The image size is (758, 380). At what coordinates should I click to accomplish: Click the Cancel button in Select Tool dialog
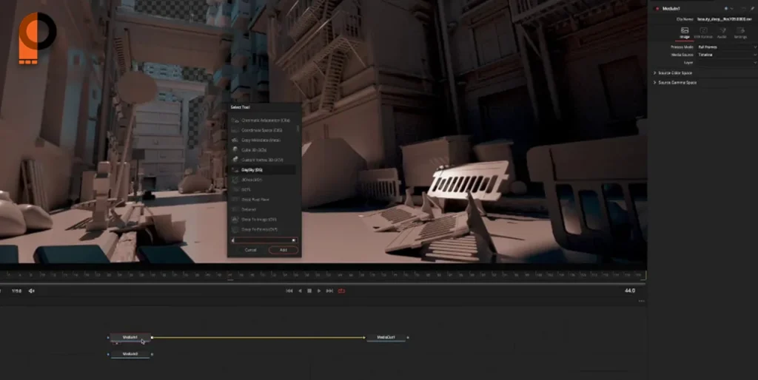click(250, 251)
